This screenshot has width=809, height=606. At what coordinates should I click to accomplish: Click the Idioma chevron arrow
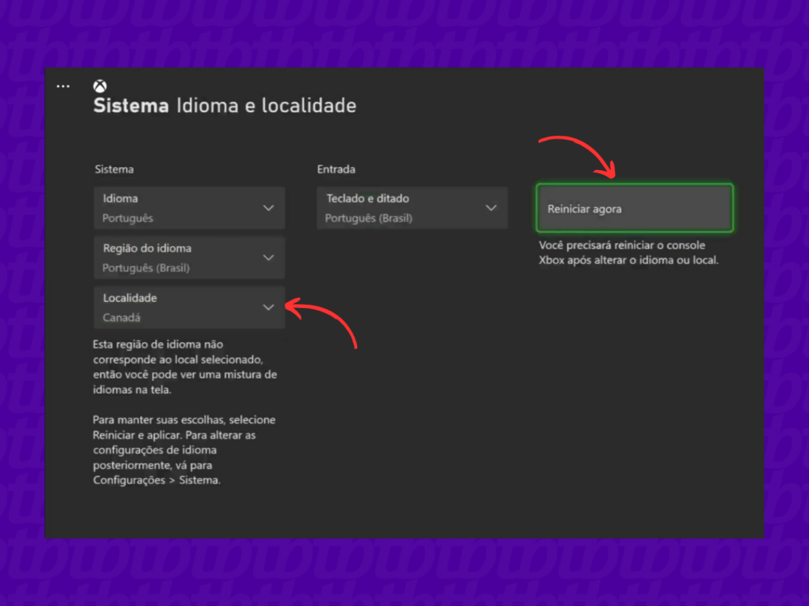[x=269, y=207]
